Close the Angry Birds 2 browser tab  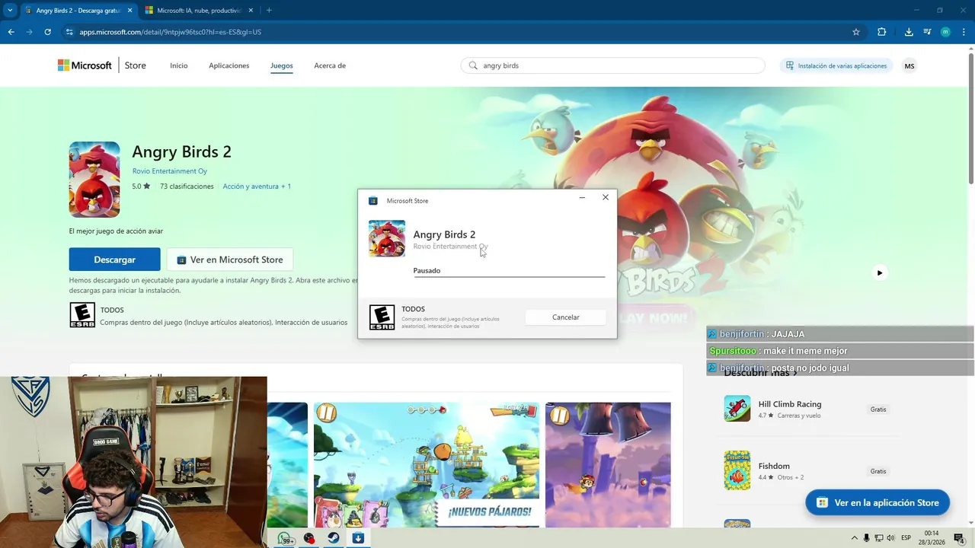click(x=129, y=11)
